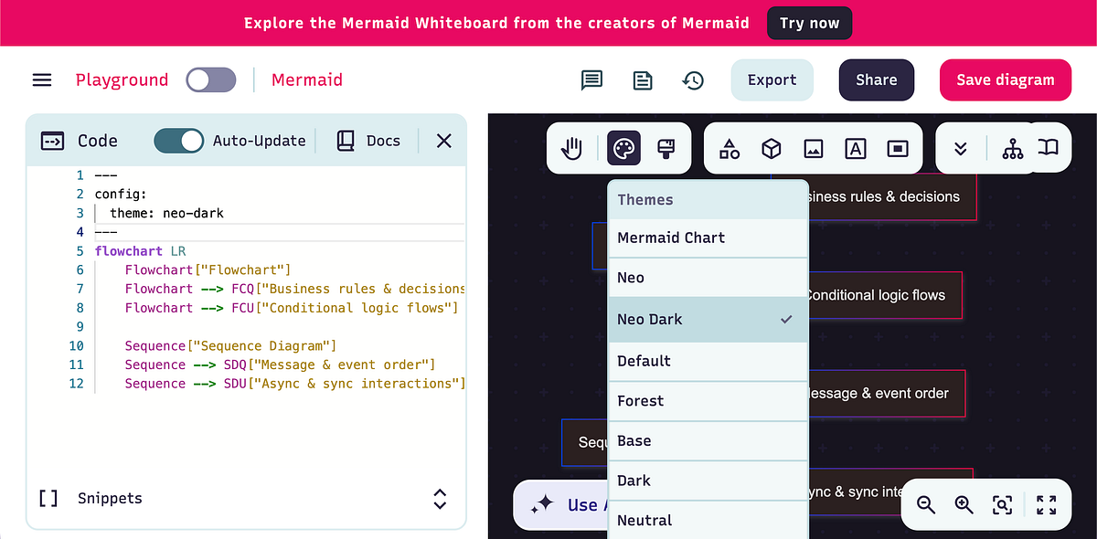The width and height of the screenshot is (1097, 539).
Task: Expand the Snippets section
Action: tap(440, 499)
